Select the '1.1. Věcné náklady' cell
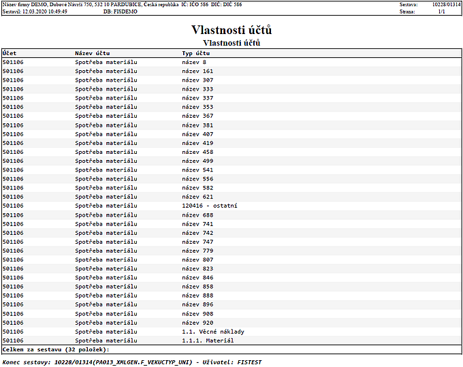 tap(213, 332)
